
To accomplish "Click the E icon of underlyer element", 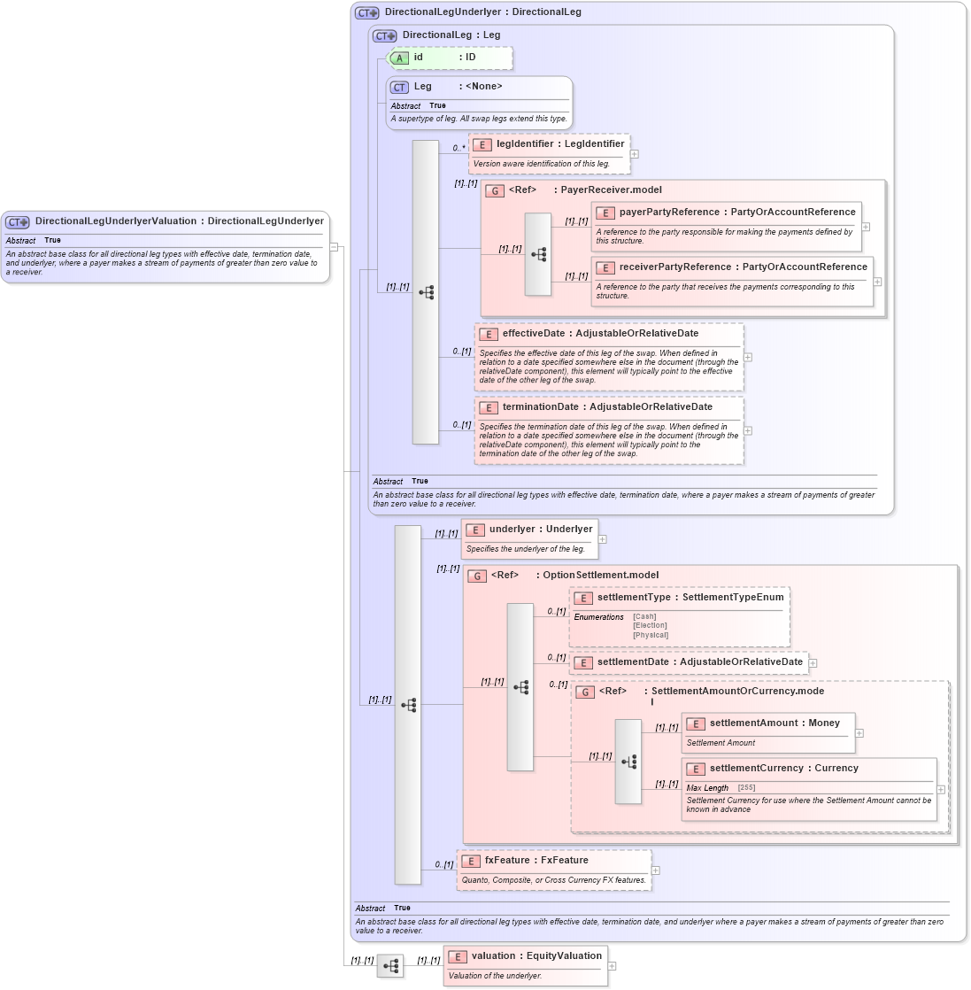I will click(x=475, y=530).
